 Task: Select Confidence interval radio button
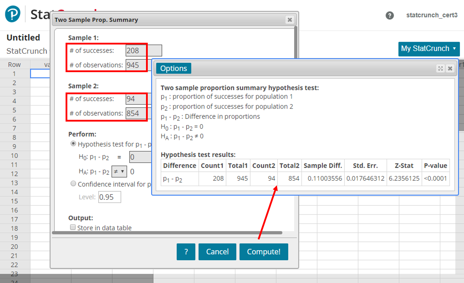(x=73, y=184)
